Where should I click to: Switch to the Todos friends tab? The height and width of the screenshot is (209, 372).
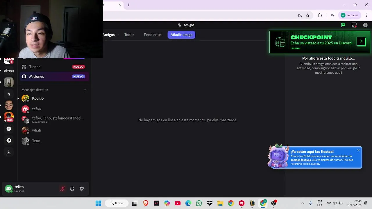coord(129,35)
